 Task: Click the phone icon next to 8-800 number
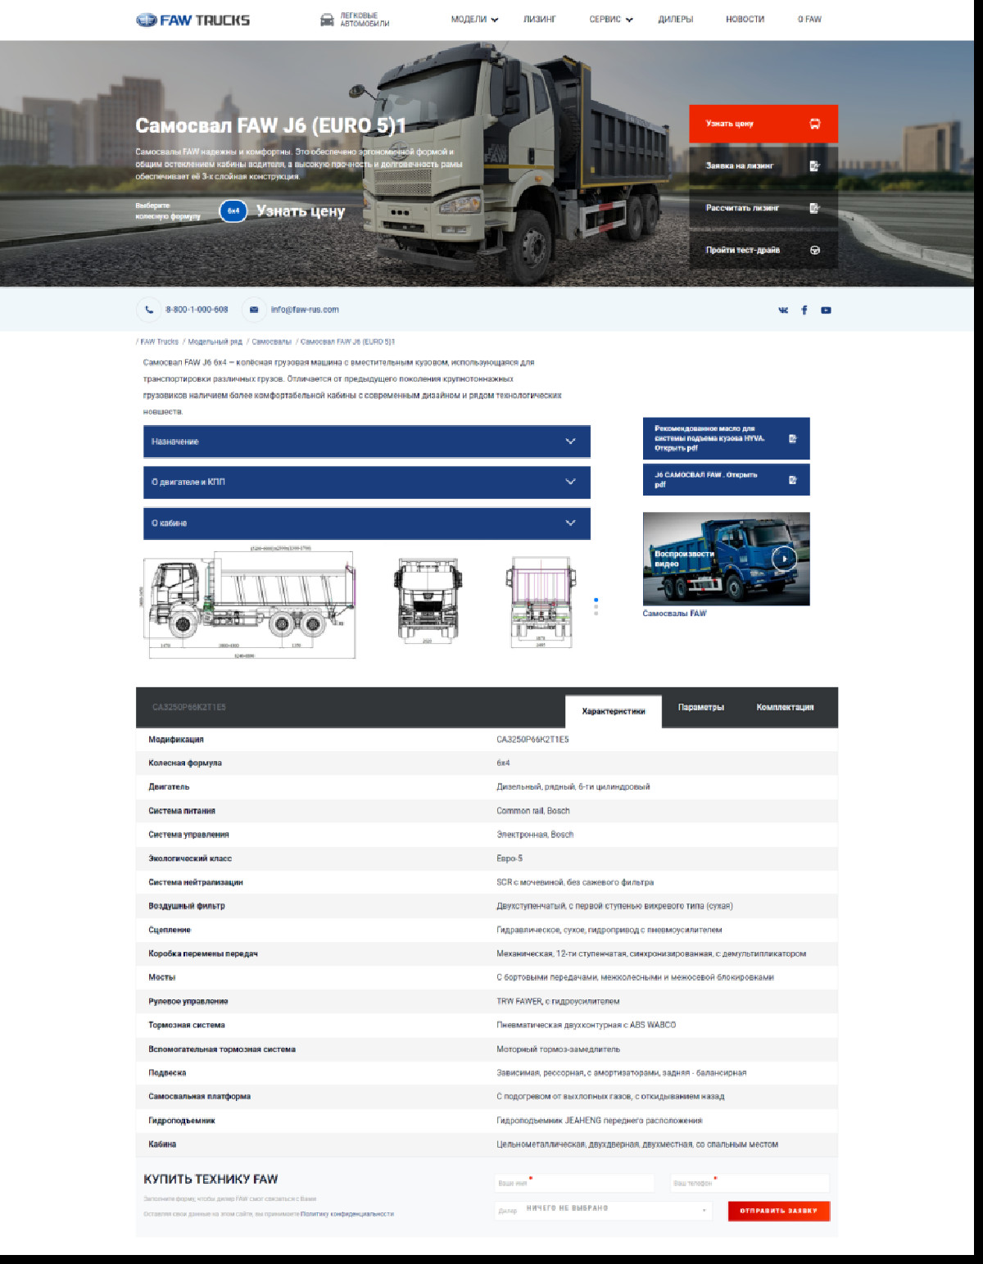[x=148, y=310]
